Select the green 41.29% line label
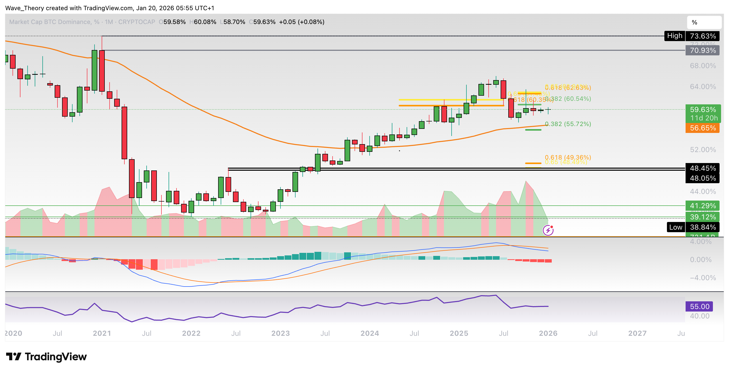Viewport: 729px width, 372px height. point(702,206)
